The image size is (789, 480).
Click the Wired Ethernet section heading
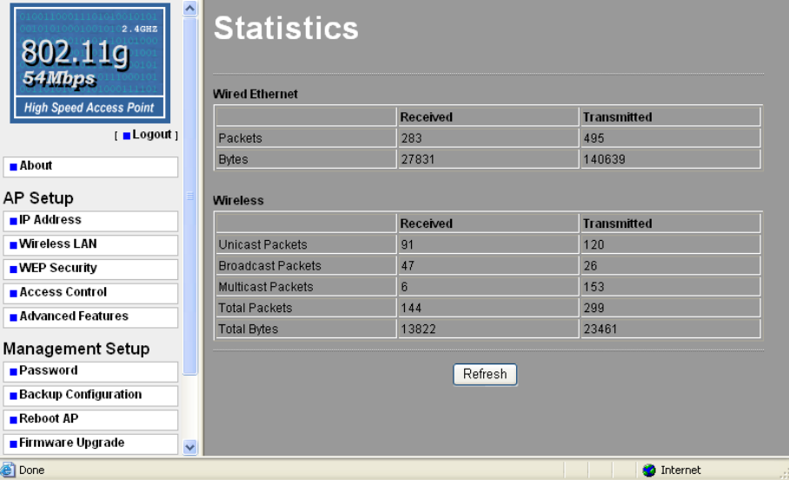pyautogui.click(x=255, y=94)
